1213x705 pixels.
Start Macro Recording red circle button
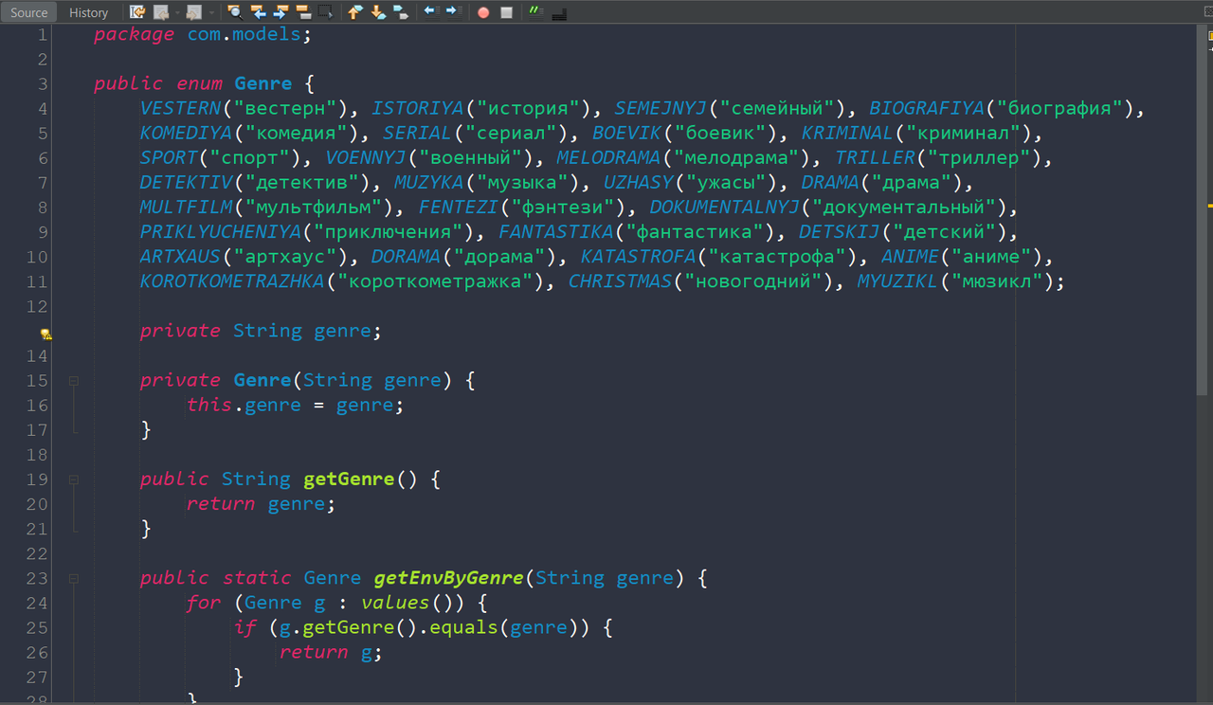tap(483, 13)
